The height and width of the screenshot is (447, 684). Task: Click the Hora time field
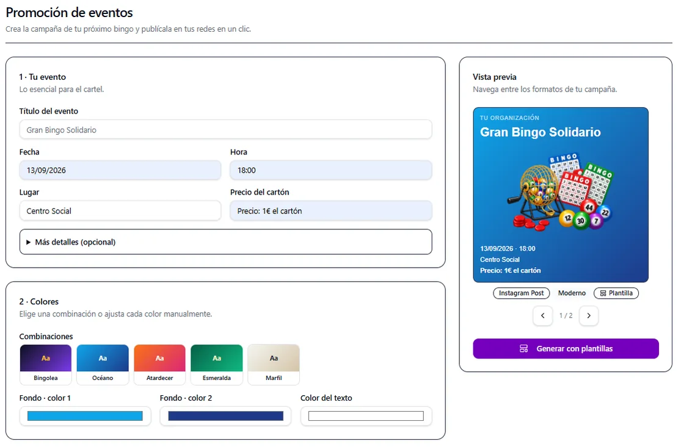(x=331, y=170)
